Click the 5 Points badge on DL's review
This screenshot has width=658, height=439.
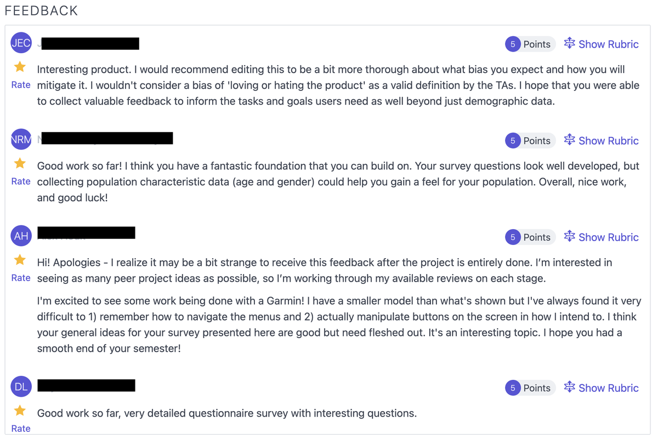click(530, 388)
